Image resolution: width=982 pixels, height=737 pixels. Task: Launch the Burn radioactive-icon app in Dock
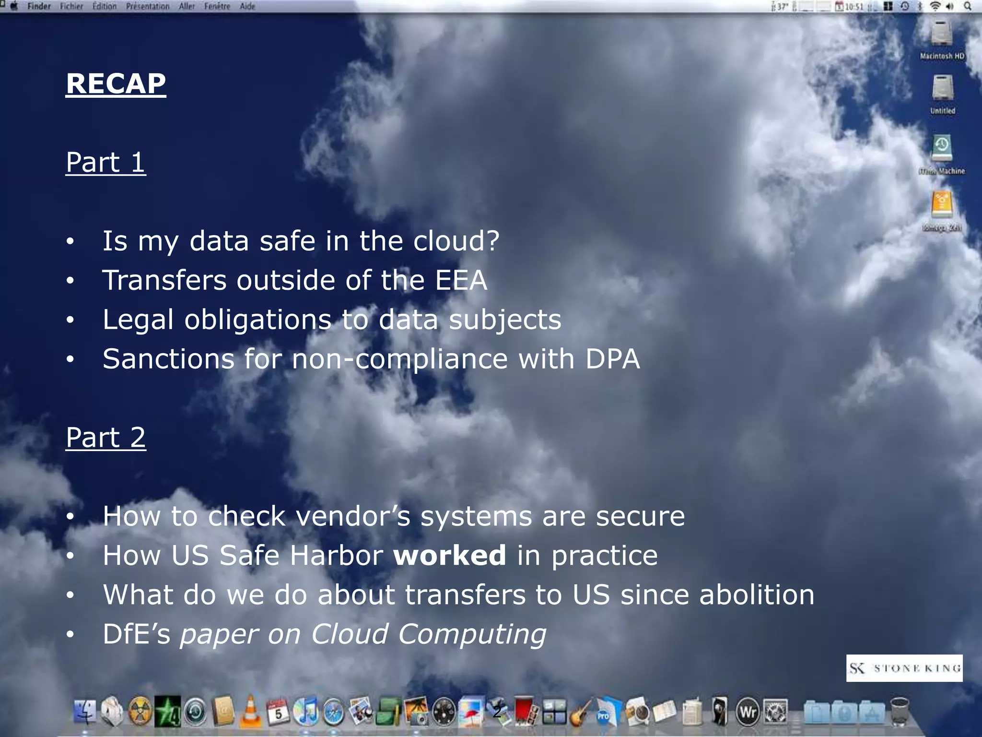140,711
